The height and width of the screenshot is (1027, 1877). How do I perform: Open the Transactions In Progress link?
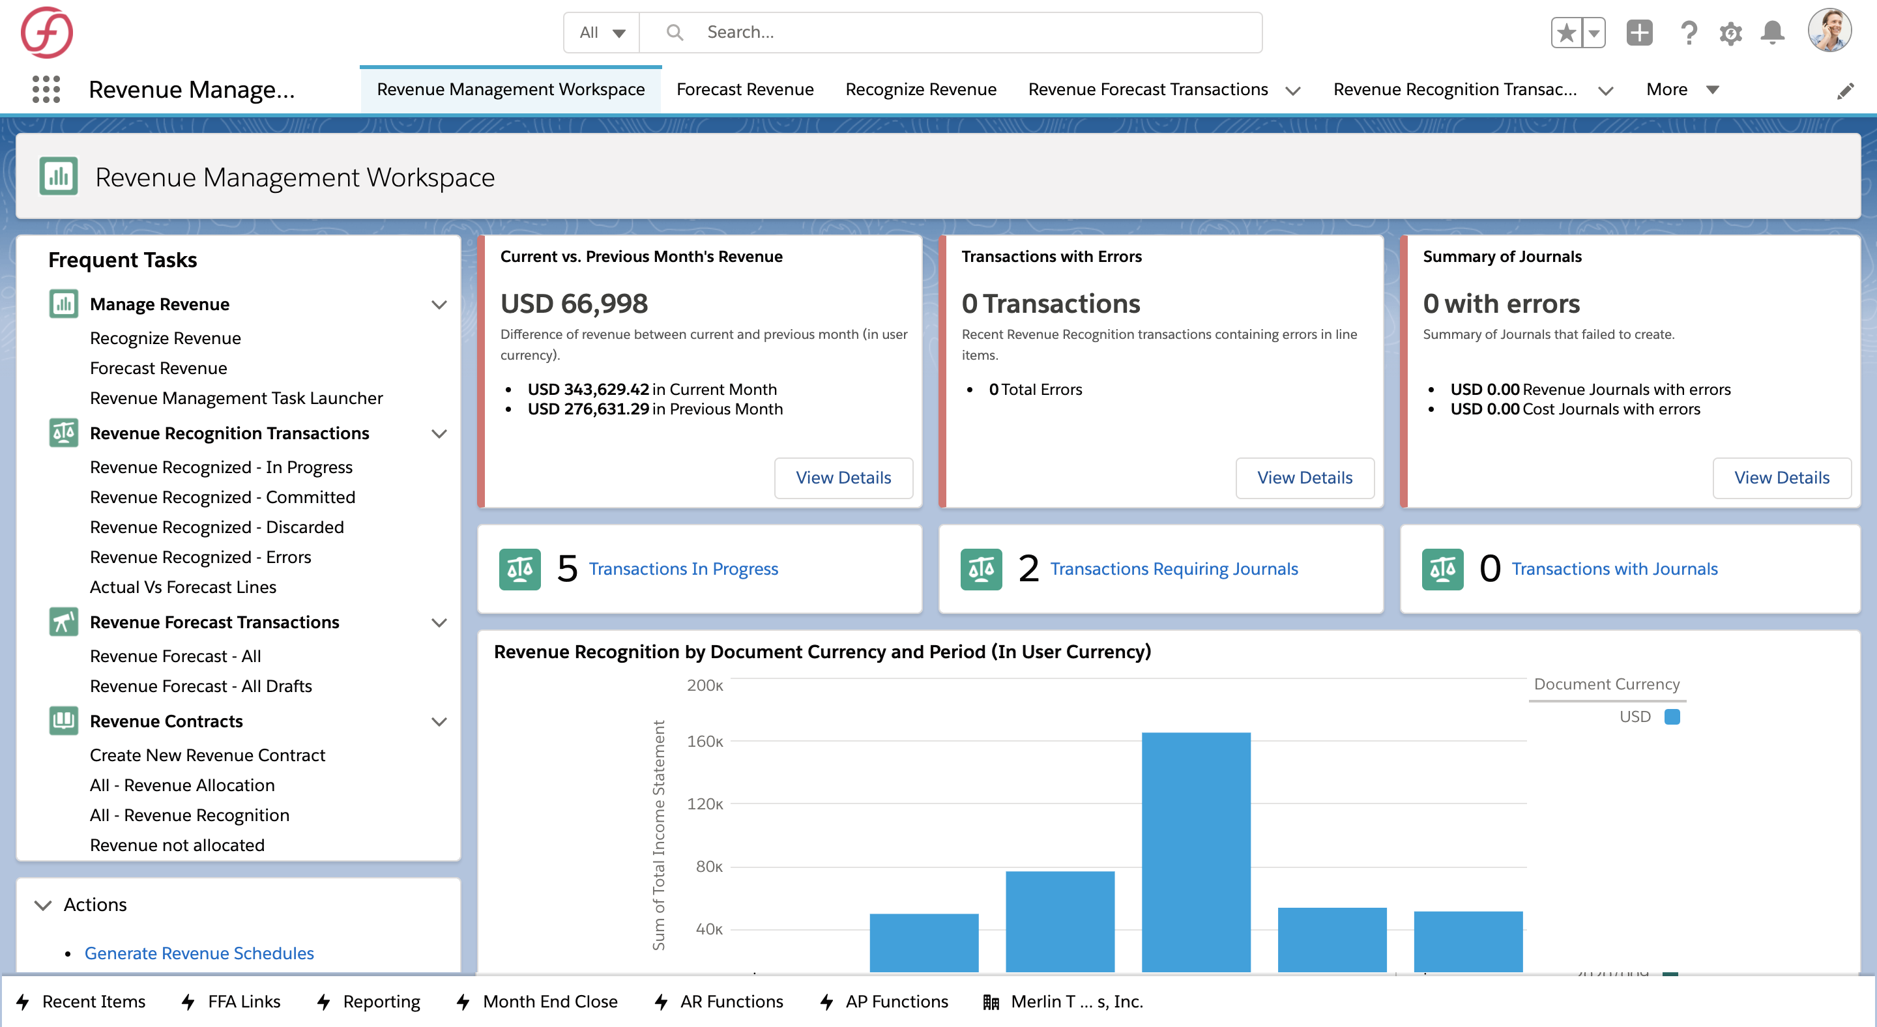[x=683, y=569]
